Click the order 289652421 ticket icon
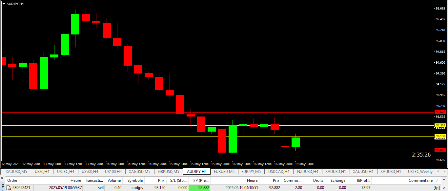The height and width of the screenshot is (191, 448). tap(9, 188)
